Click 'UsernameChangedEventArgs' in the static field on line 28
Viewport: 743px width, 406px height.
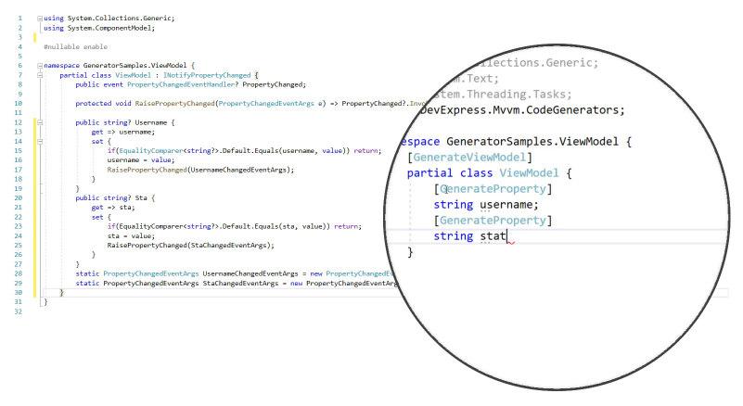(x=250, y=273)
